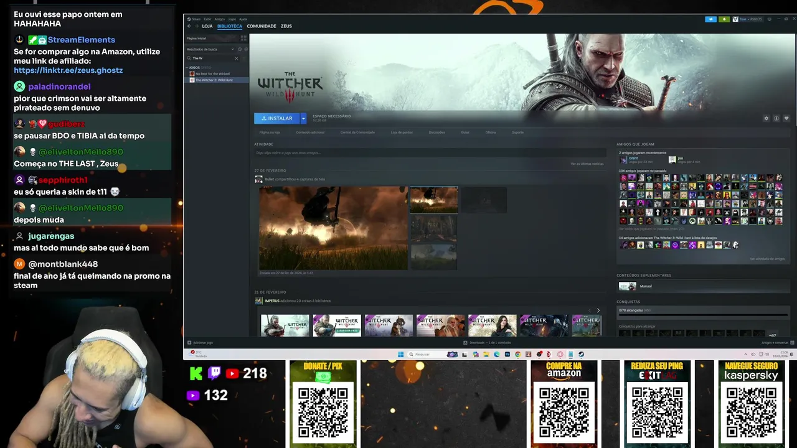Viewport: 797px width, 448px height.
Task: Click search magnifier icon in library
Action: (189, 58)
